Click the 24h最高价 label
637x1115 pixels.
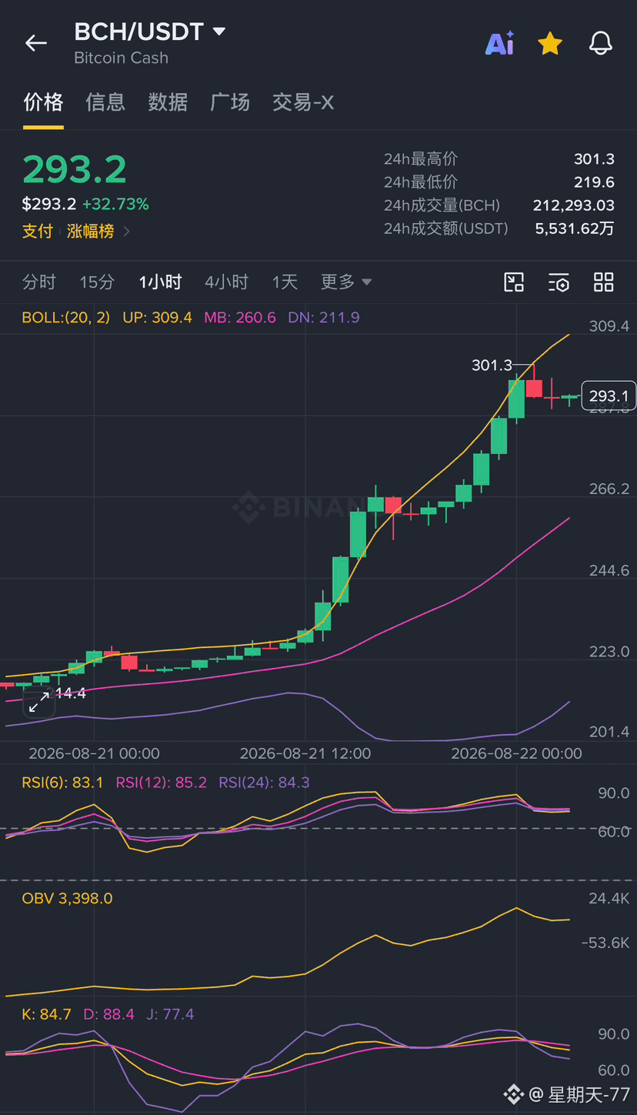click(x=421, y=159)
